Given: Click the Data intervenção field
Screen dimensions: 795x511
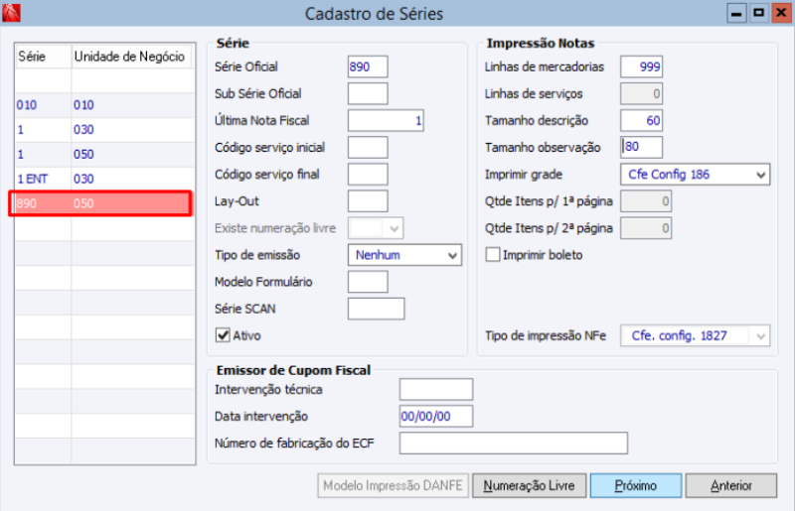Looking at the screenshot, I should [436, 417].
